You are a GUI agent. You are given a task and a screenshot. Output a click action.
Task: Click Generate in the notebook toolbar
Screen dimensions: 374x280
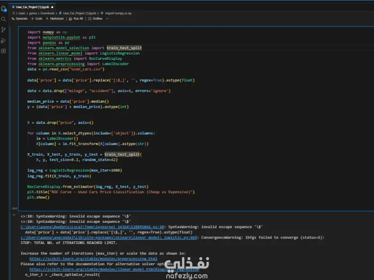click(19, 18)
